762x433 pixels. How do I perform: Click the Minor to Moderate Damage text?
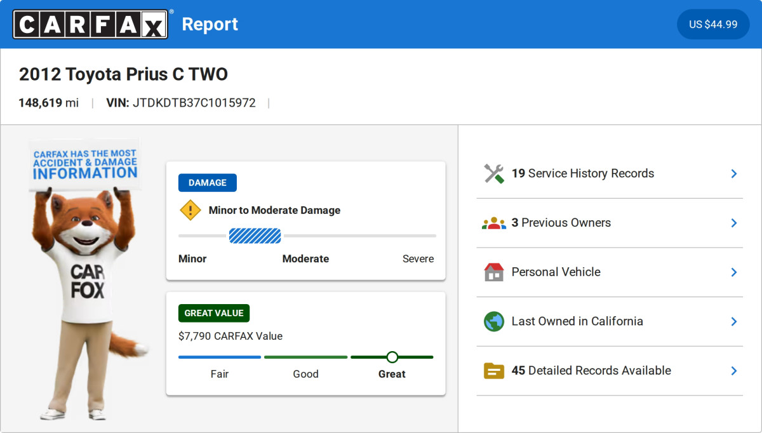point(274,210)
